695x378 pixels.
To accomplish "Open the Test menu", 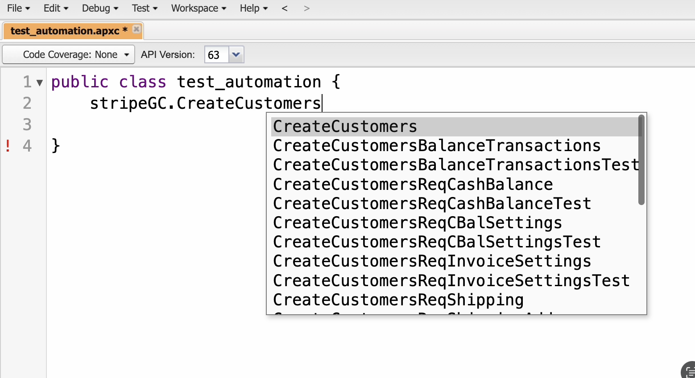I will 145,8.
